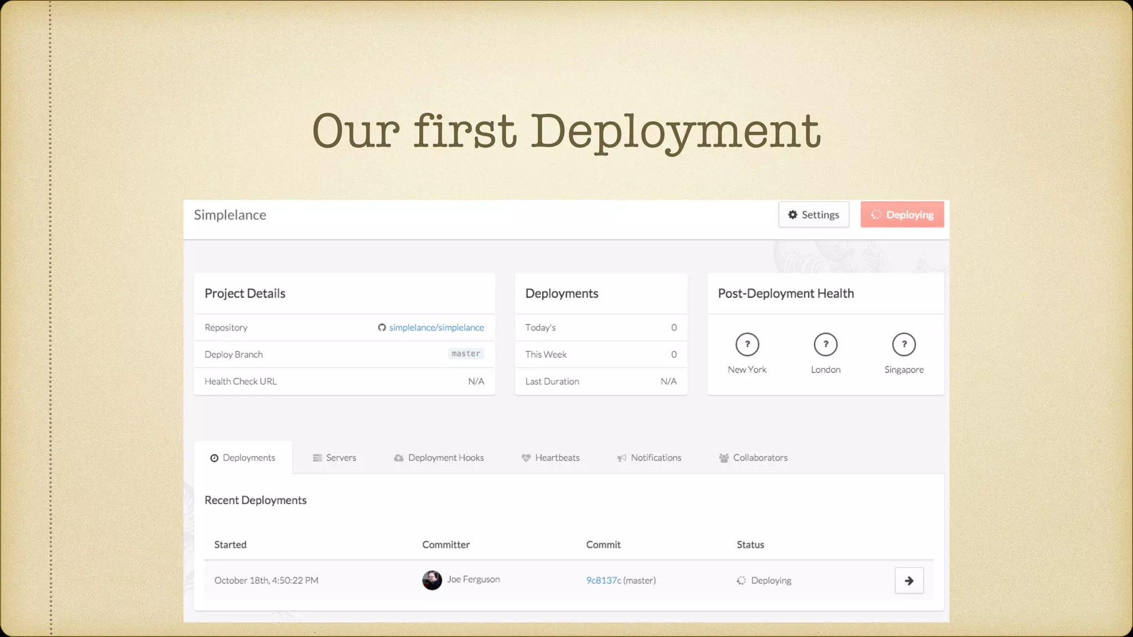This screenshot has width=1133, height=637.
Task: Select the master branch tag
Action: pos(465,354)
